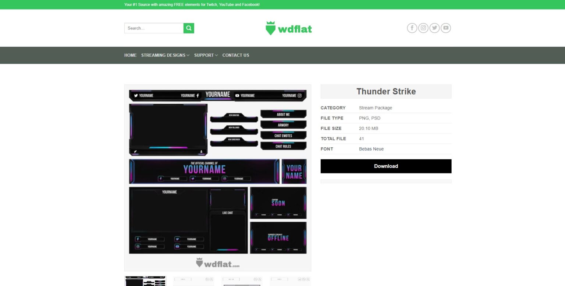Viewport: 565px width, 286px height.
Task: Focus the Search text field
Action: (154, 28)
